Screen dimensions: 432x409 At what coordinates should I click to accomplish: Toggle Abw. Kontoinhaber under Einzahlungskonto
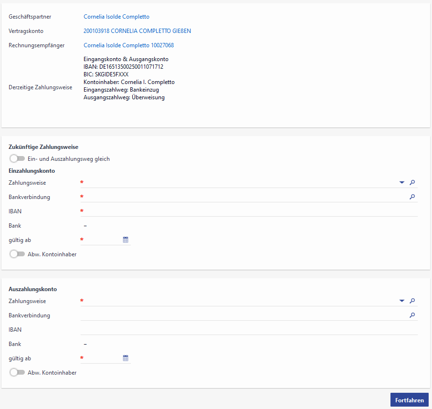(17, 254)
